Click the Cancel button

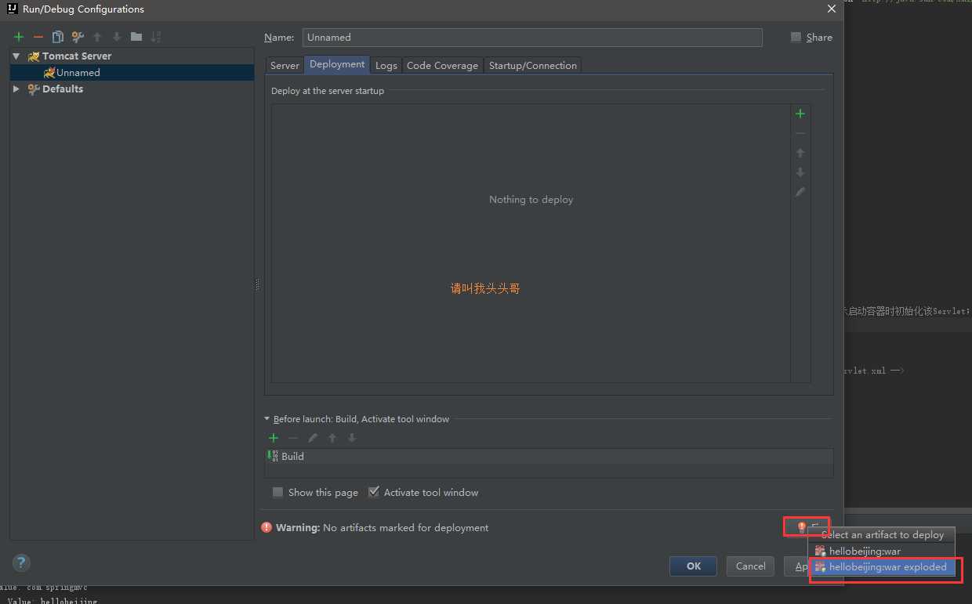click(750, 566)
